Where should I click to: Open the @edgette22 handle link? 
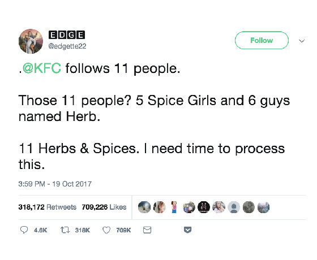pyautogui.click(x=67, y=46)
